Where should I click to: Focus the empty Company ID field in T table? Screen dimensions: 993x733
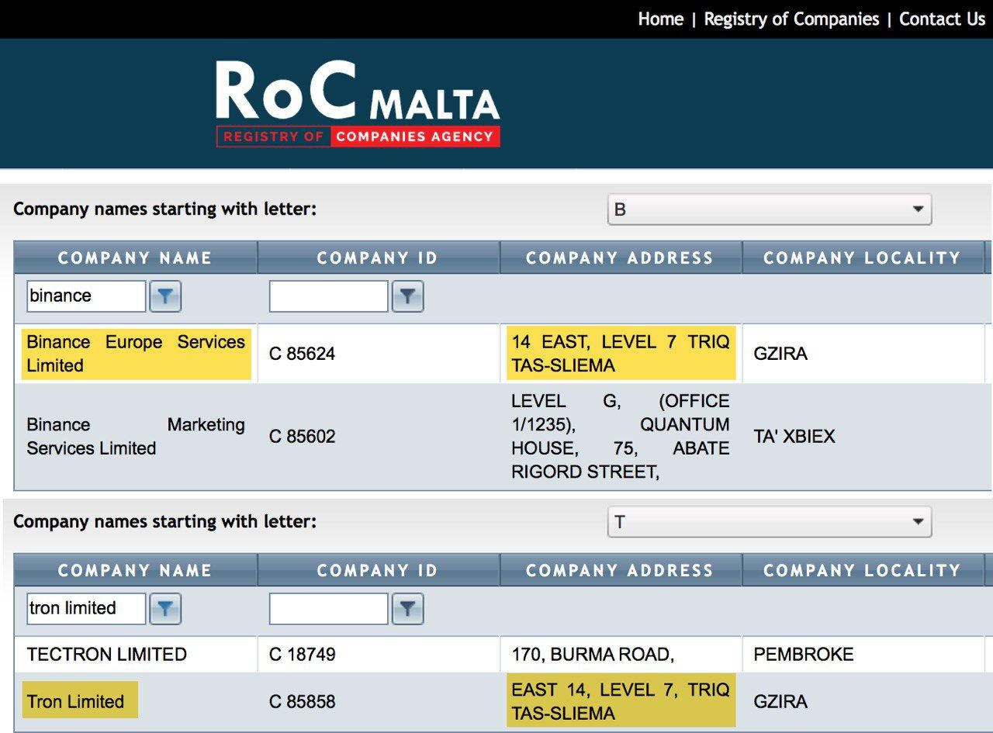328,609
